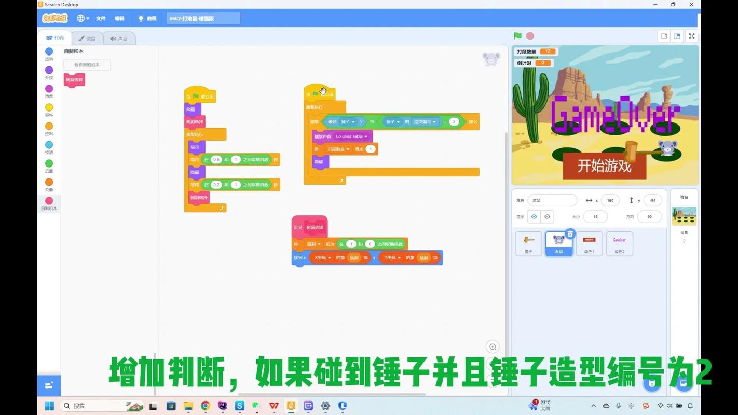Click the green flag to run project
Screen dimensions: 738x415
coord(516,36)
